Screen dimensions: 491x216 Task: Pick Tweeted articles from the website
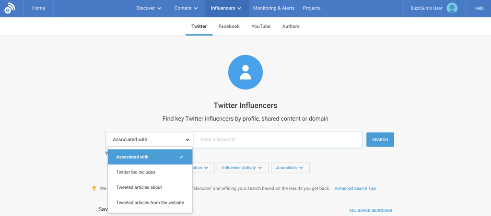click(x=150, y=203)
